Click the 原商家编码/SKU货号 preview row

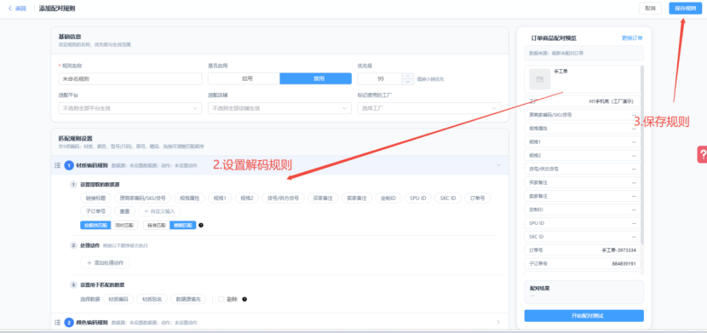click(583, 115)
